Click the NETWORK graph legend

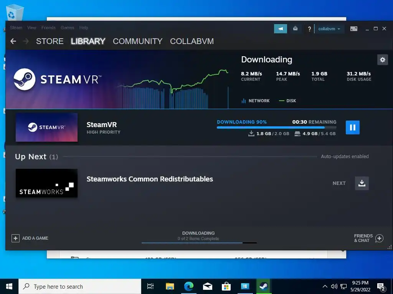tap(255, 101)
